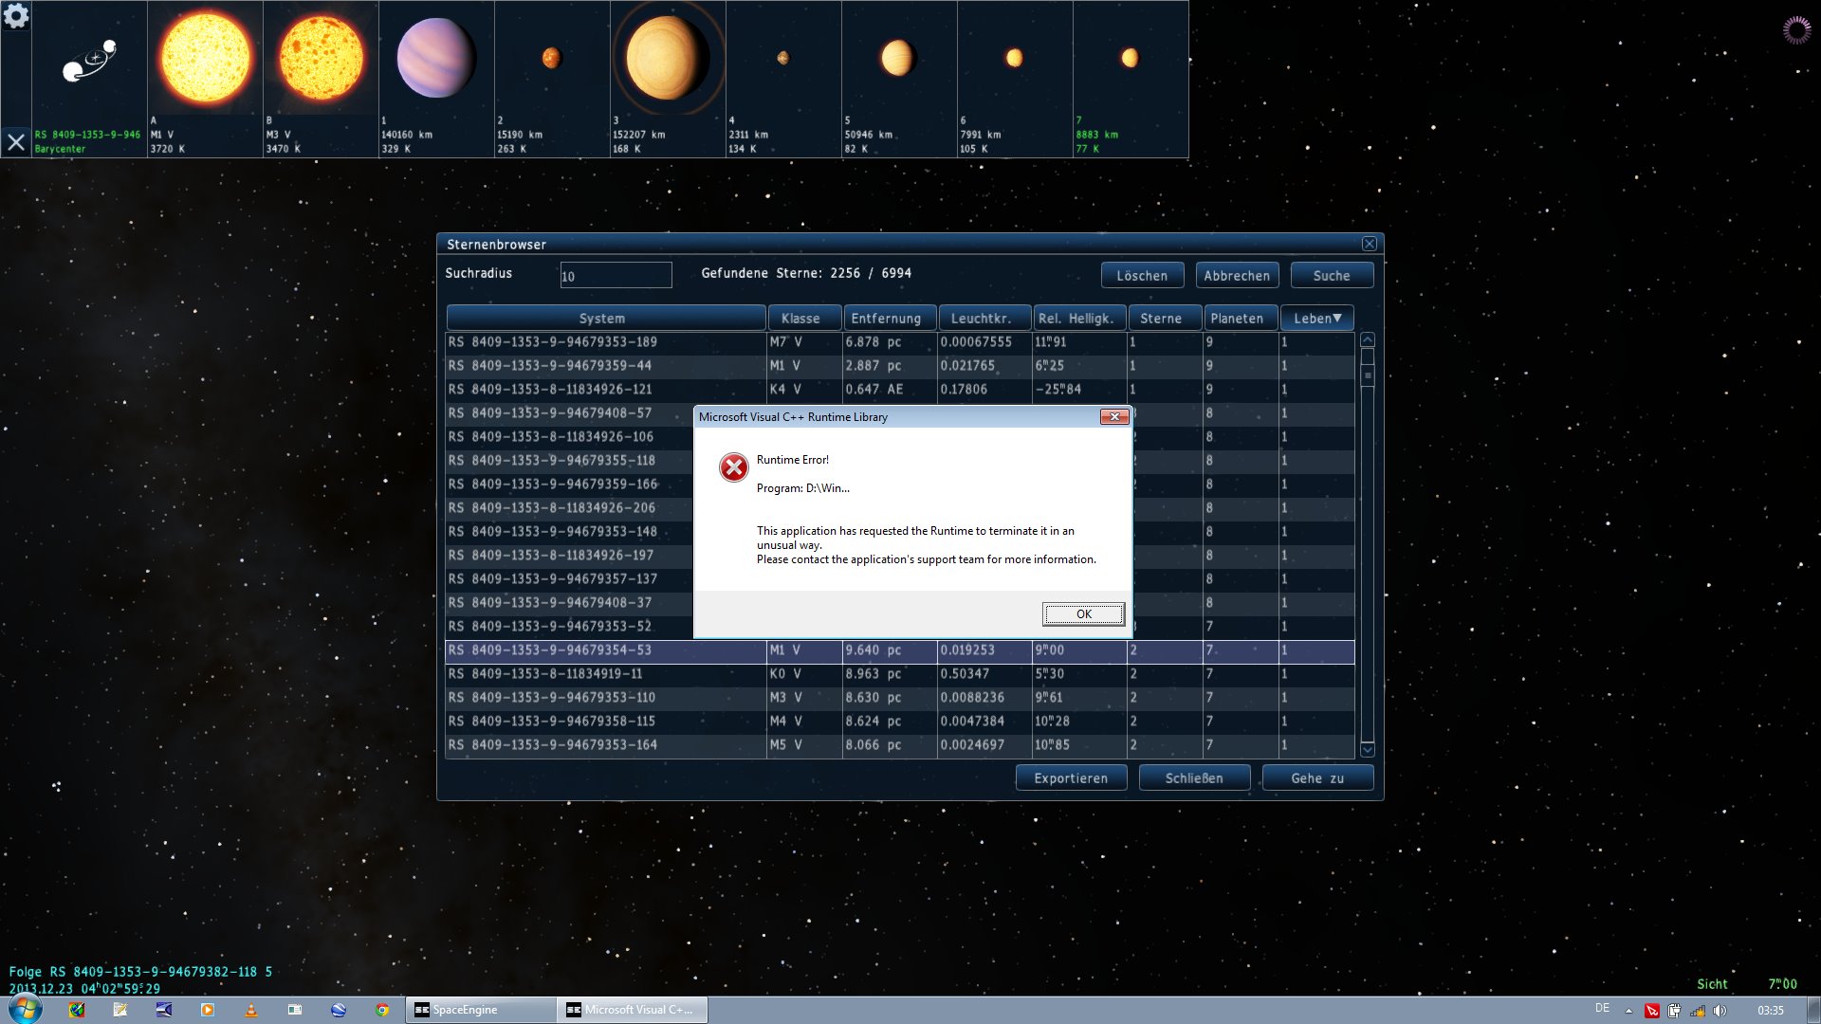
Task: Click Gehe zu button
Action: point(1316,778)
